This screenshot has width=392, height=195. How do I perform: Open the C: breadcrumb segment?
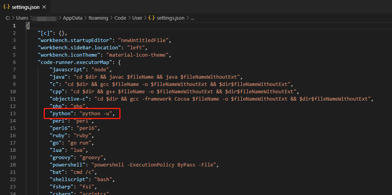[8, 18]
